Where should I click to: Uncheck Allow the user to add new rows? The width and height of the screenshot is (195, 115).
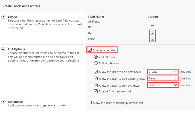click(x=96, y=72)
